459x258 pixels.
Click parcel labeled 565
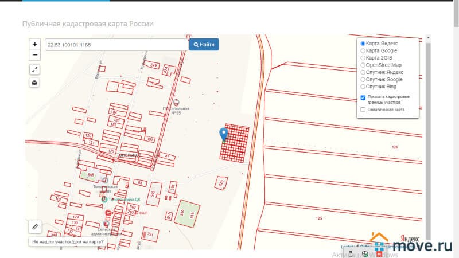(91, 175)
